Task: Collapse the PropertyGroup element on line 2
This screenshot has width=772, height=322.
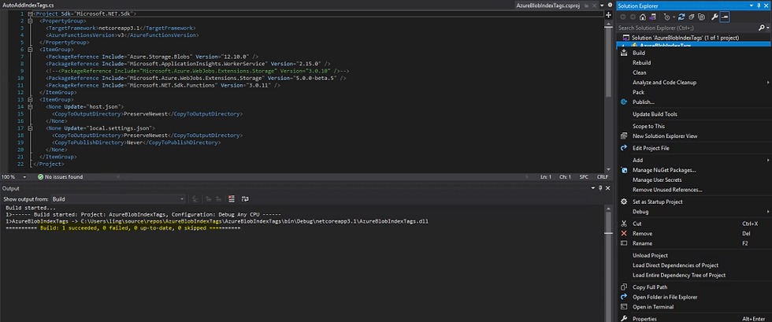Action: coord(30,21)
